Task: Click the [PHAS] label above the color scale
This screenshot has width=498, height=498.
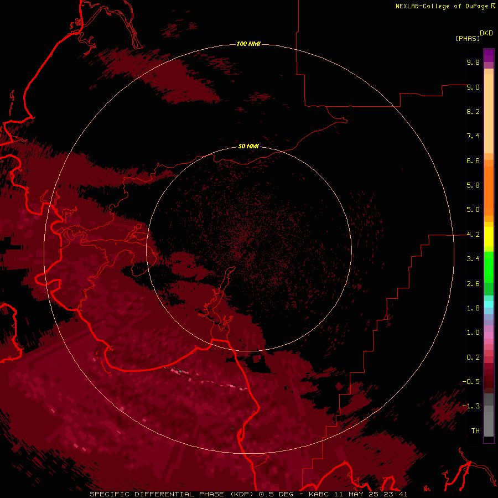Action: click(x=468, y=38)
